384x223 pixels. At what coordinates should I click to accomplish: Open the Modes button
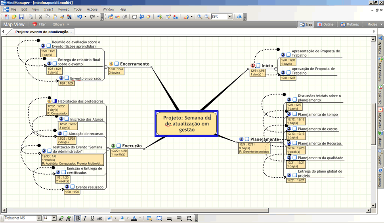click(x=373, y=25)
